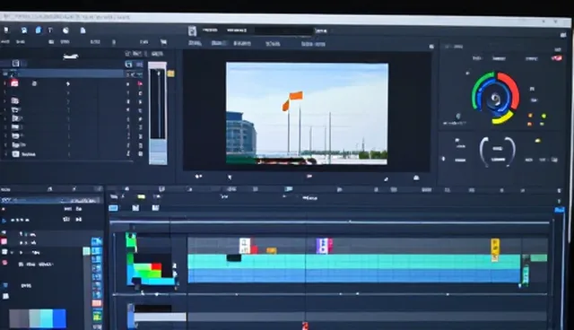Click the red segment of the color wheel

[510, 90]
